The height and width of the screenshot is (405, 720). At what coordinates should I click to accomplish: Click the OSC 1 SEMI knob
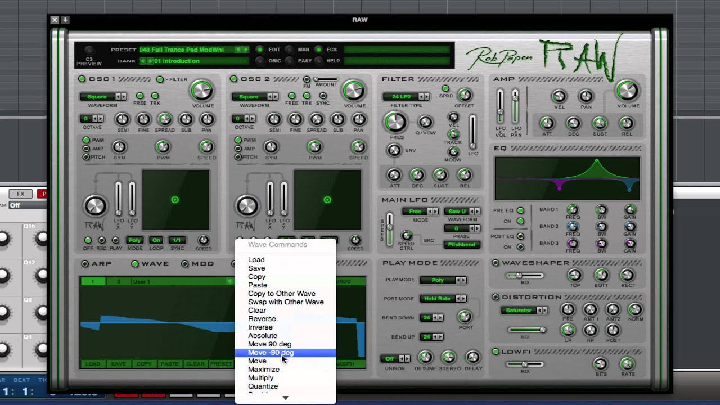(x=122, y=119)
